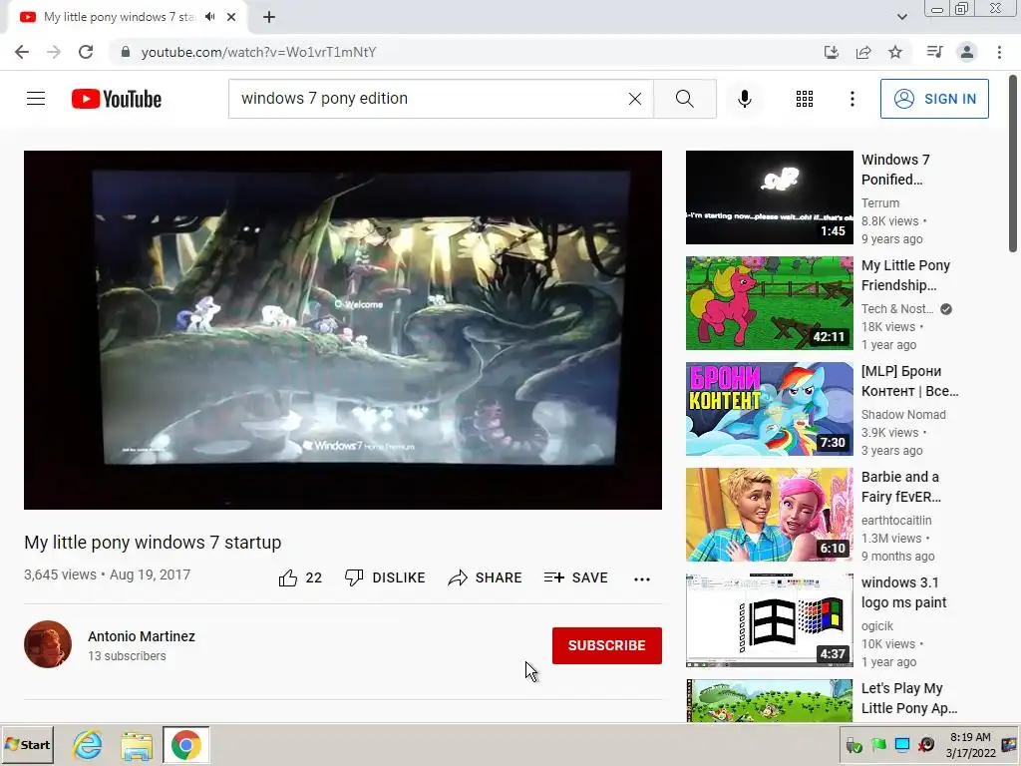The image size is (1021, 766).
Task: Open the Windows Start button
Action: point(27,744)
